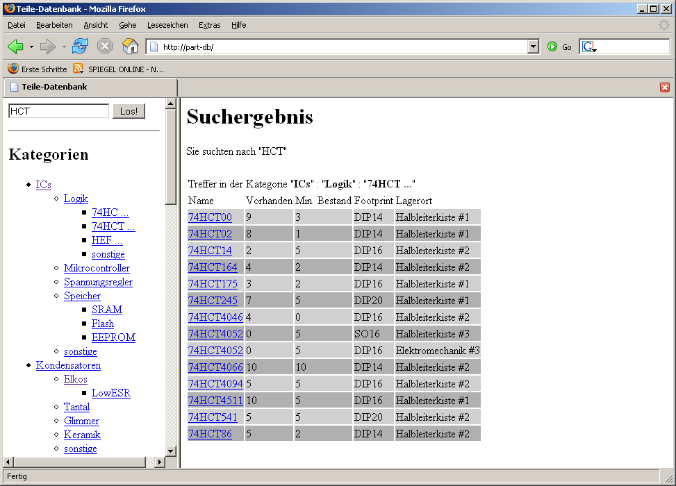Open the Kondensatoren category link
The height and width of the screenshot is (486, 676).
pos(68,365)
